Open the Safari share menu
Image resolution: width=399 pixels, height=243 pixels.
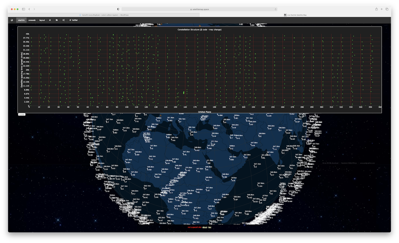[x=376, y=9]
